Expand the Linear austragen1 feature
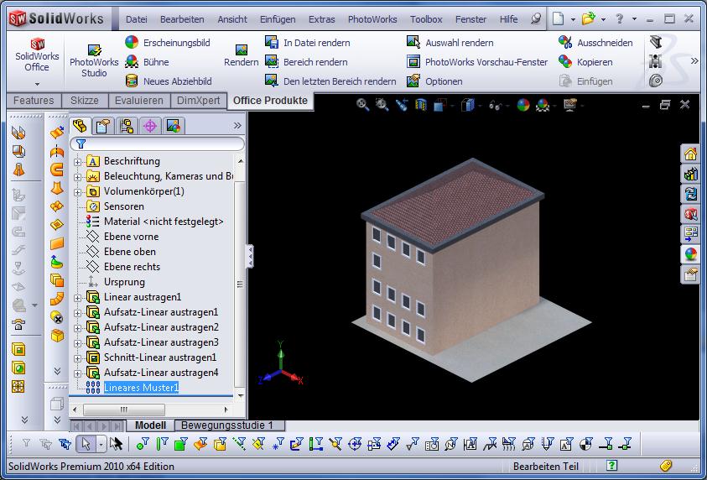707x480 pixels. pyautogui.click(x=78, y=297)
